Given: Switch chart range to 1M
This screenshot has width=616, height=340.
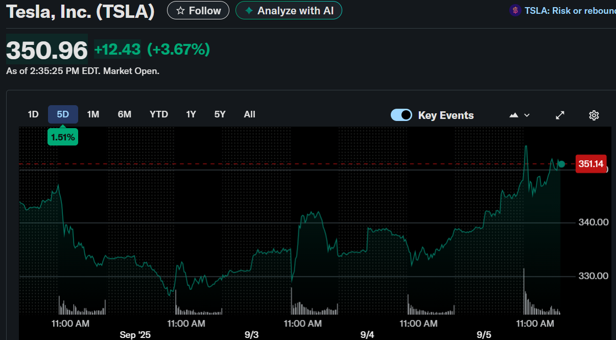Looking at the screenshot, I should 93,114.
